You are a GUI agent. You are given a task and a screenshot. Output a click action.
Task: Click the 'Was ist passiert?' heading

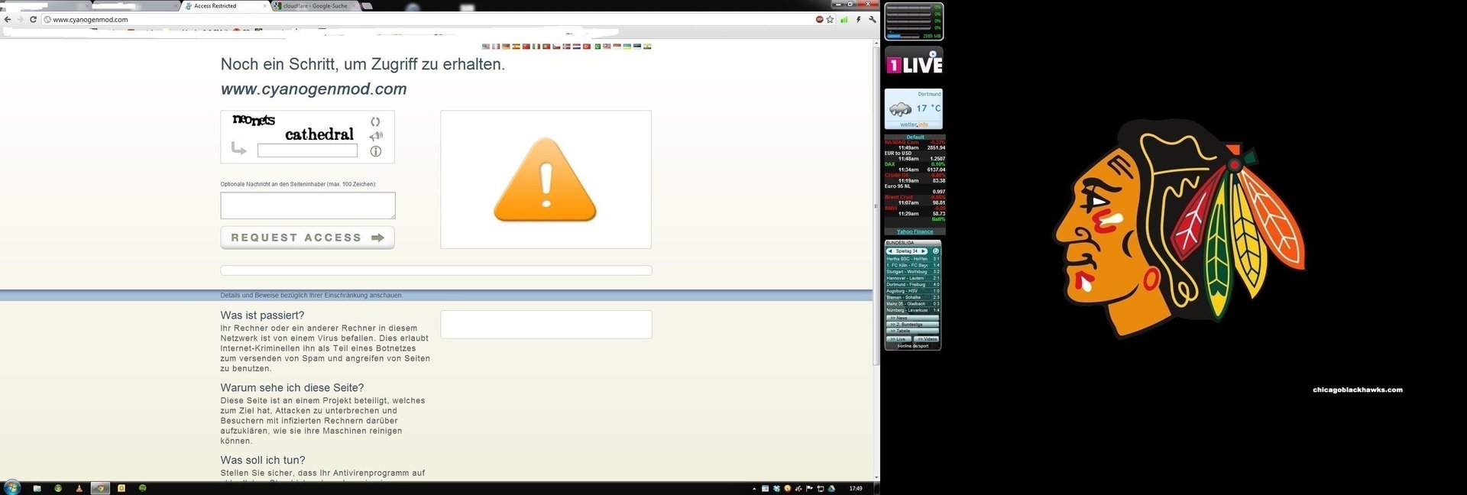coord(262,315)
